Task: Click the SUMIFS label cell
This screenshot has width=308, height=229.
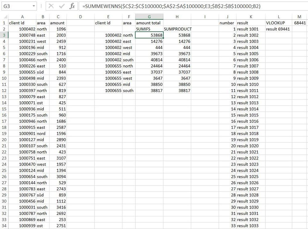Action: click(149, 29)
